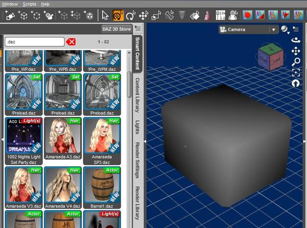
Task: Click the Pan four-arrow control in viewport
Action: [296, 51]
